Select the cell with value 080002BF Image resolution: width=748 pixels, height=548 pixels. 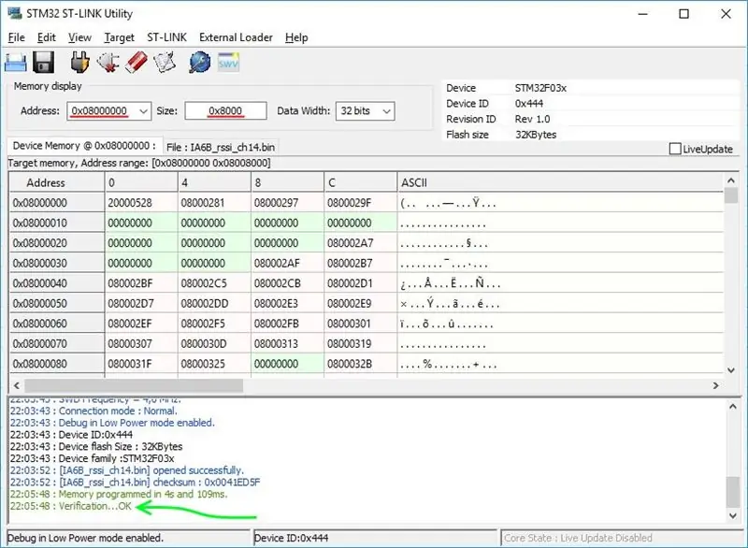click(141, 283)
